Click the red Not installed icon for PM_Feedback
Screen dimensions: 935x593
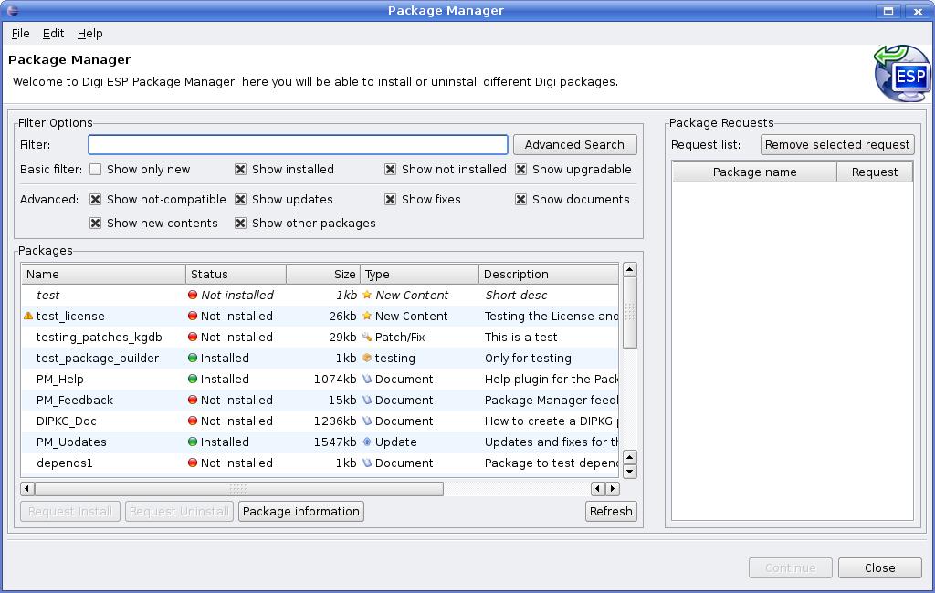tap(193, 400)
